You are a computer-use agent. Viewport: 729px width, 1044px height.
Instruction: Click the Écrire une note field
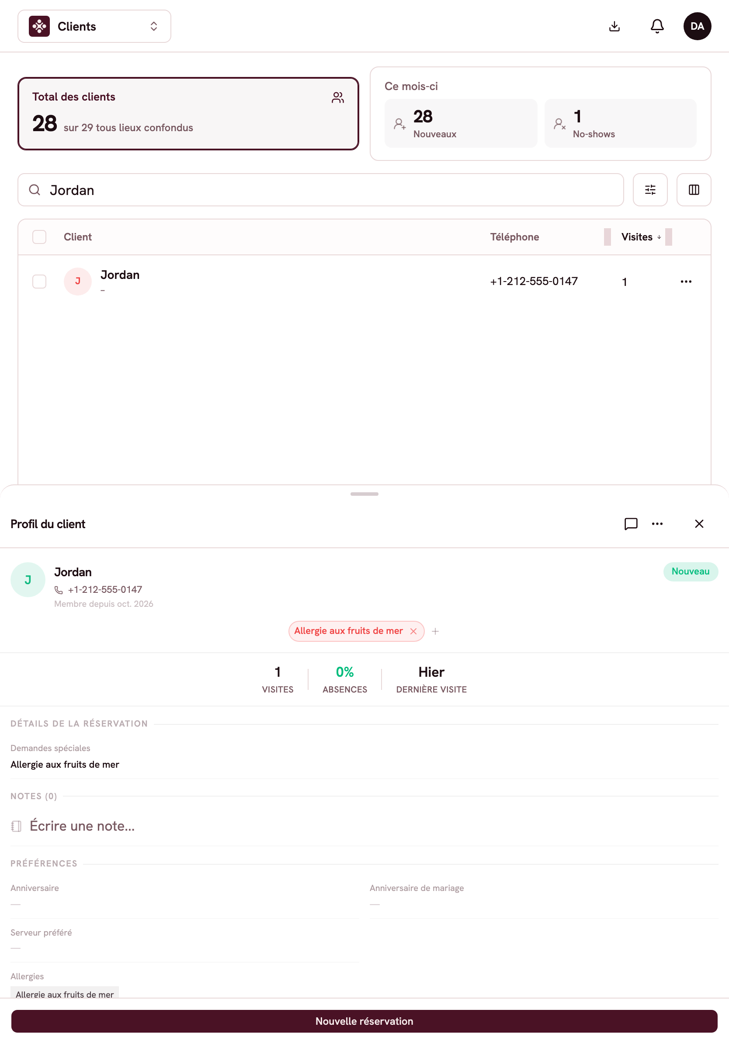pos(364,826)
